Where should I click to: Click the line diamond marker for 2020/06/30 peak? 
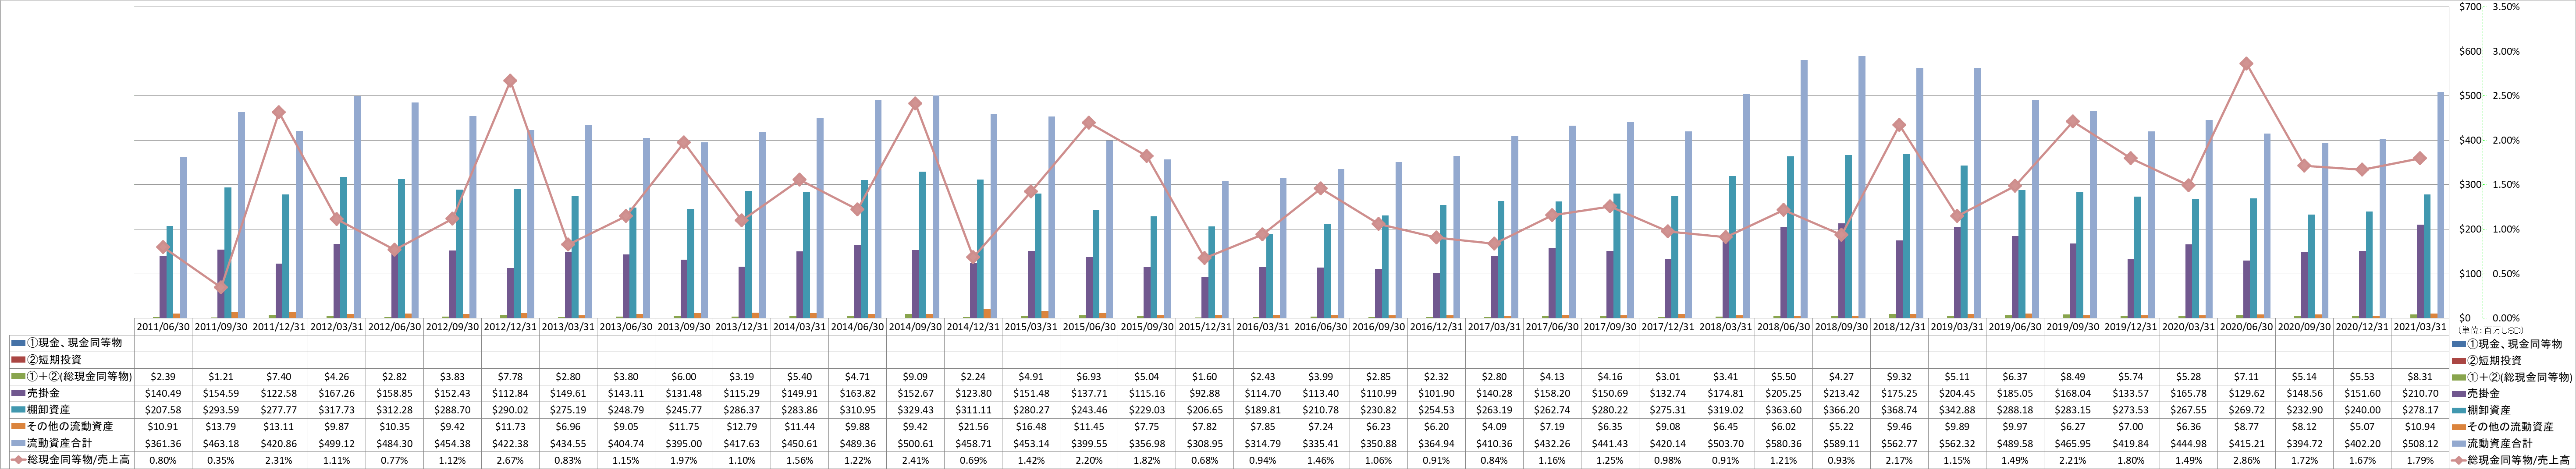2246,64
